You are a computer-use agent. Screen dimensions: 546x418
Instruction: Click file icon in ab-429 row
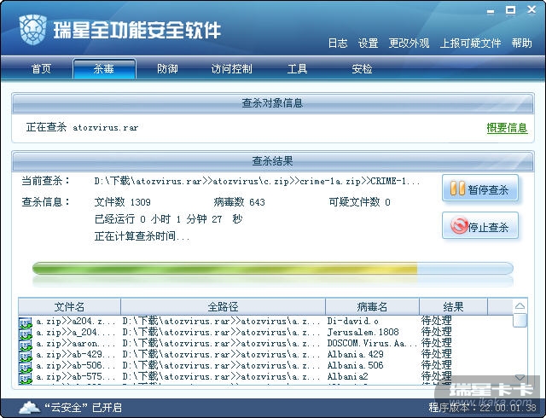click(x=25, y=356)
